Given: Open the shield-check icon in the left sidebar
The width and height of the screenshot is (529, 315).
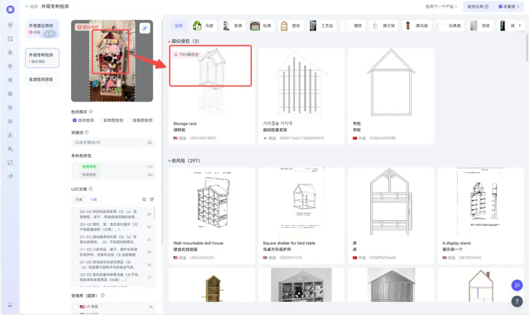Looking at the screenshot, I should tap(10, 108).
